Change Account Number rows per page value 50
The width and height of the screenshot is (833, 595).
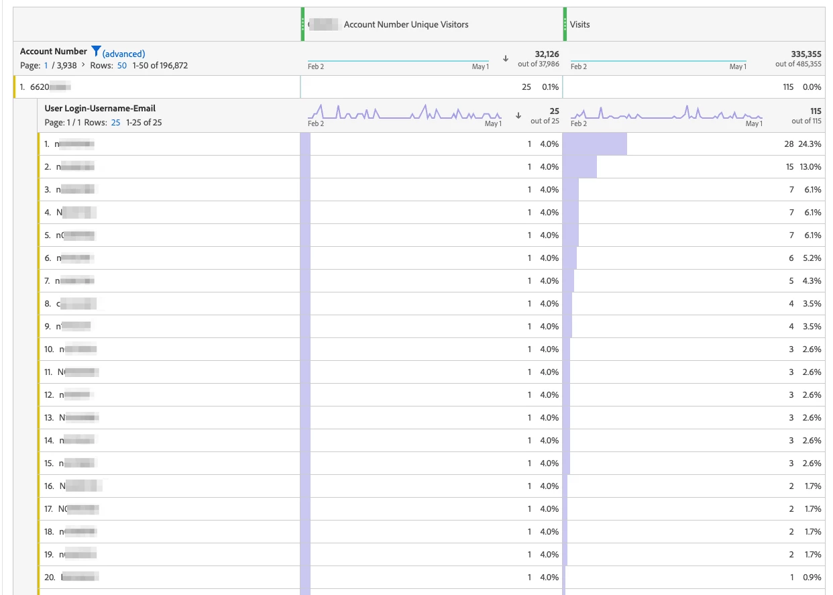point(121,65)
